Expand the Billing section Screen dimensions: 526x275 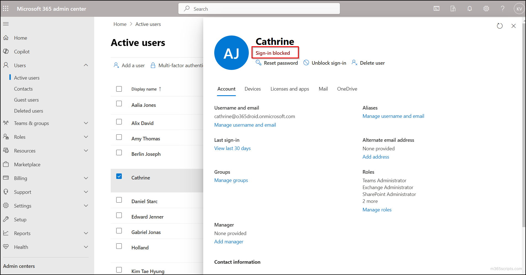click(x=86, y=178)
